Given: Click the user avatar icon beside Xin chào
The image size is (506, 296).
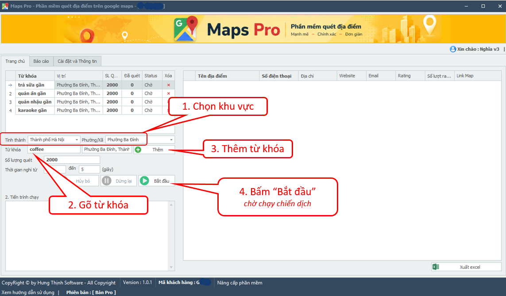Looking at the screenshot, I should click(x=453, y=49).
